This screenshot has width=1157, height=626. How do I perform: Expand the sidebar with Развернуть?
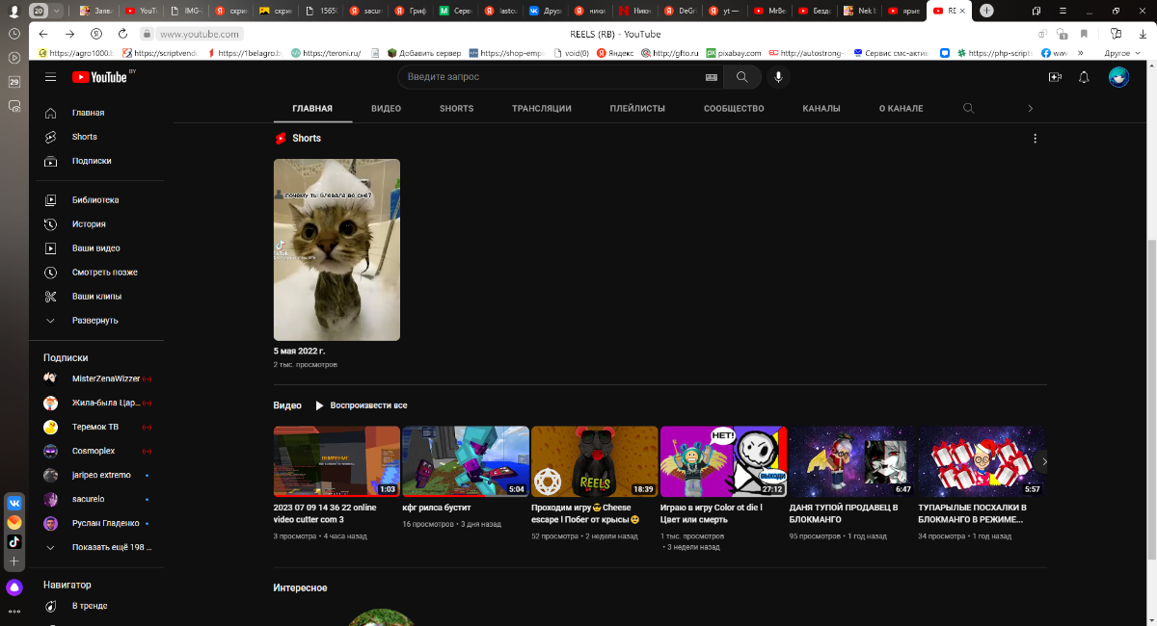[x=94, y=321]
